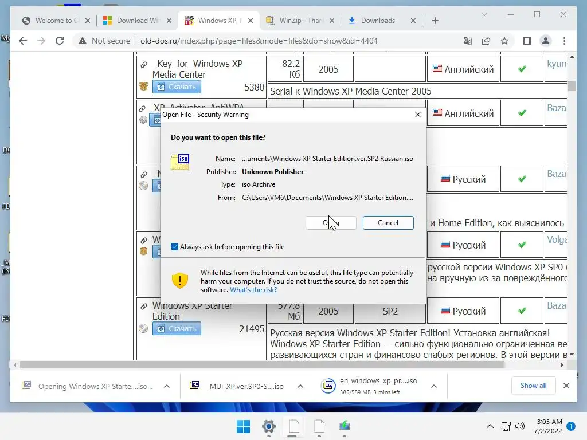
Task: Click the yellow warning shield icon
Action: (x=179, y=280)
